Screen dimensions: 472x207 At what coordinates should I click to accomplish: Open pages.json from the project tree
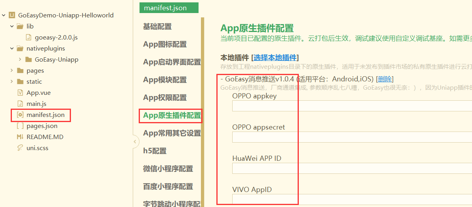42,126
